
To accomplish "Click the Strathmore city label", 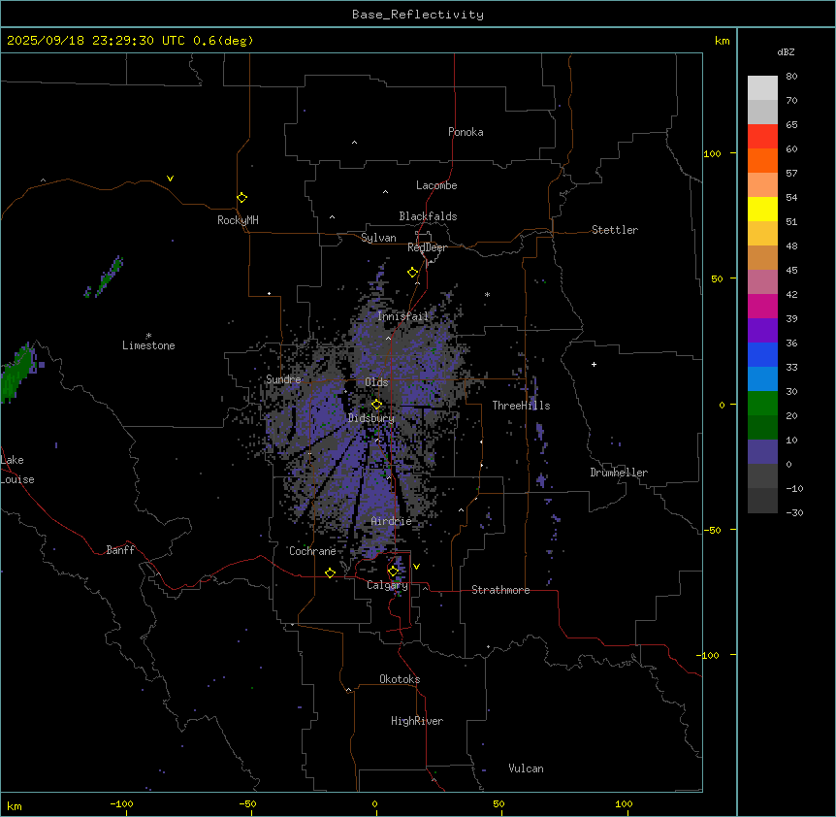I will pyautogui.click(x=500, y=590).
